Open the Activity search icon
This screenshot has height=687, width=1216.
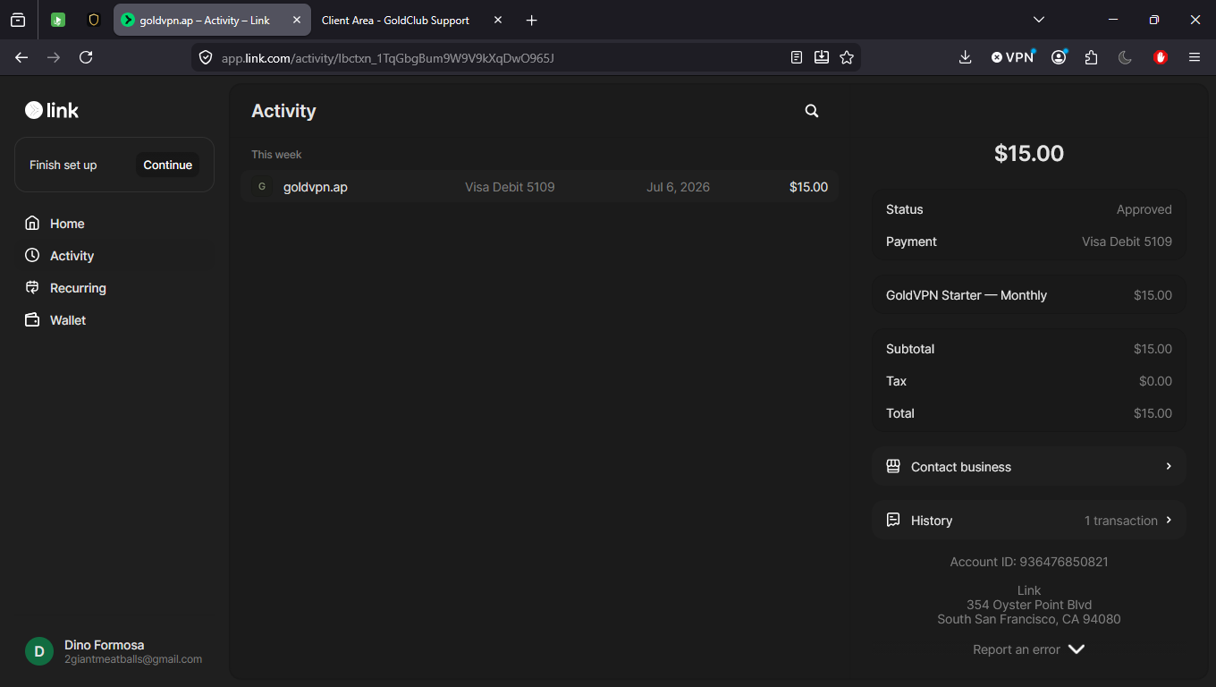click(812, 111)
